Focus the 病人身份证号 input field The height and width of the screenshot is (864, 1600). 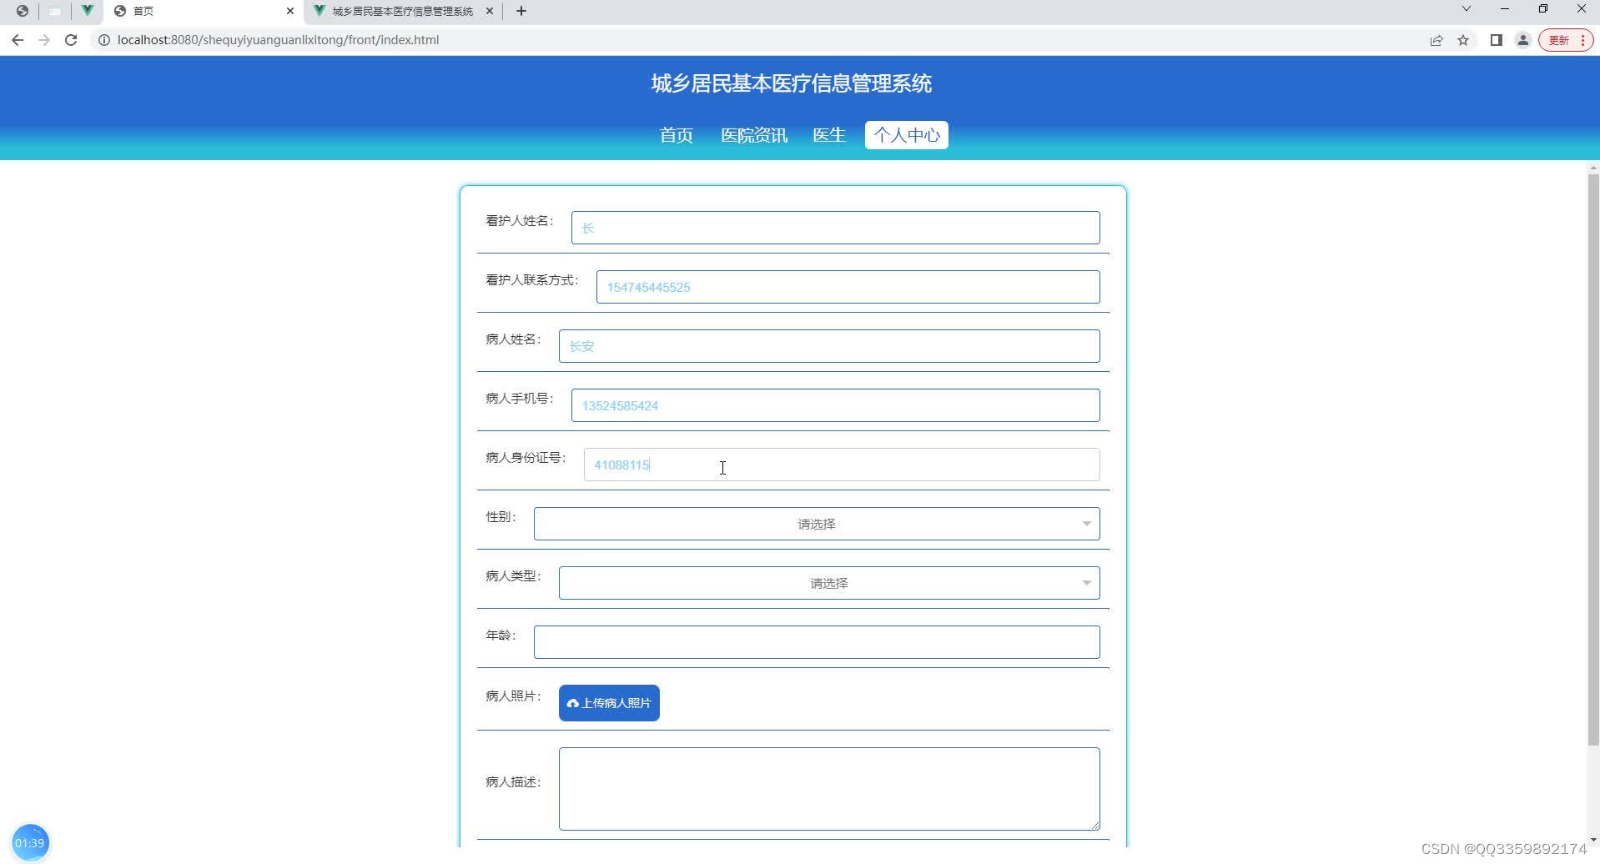click(842, 465)
